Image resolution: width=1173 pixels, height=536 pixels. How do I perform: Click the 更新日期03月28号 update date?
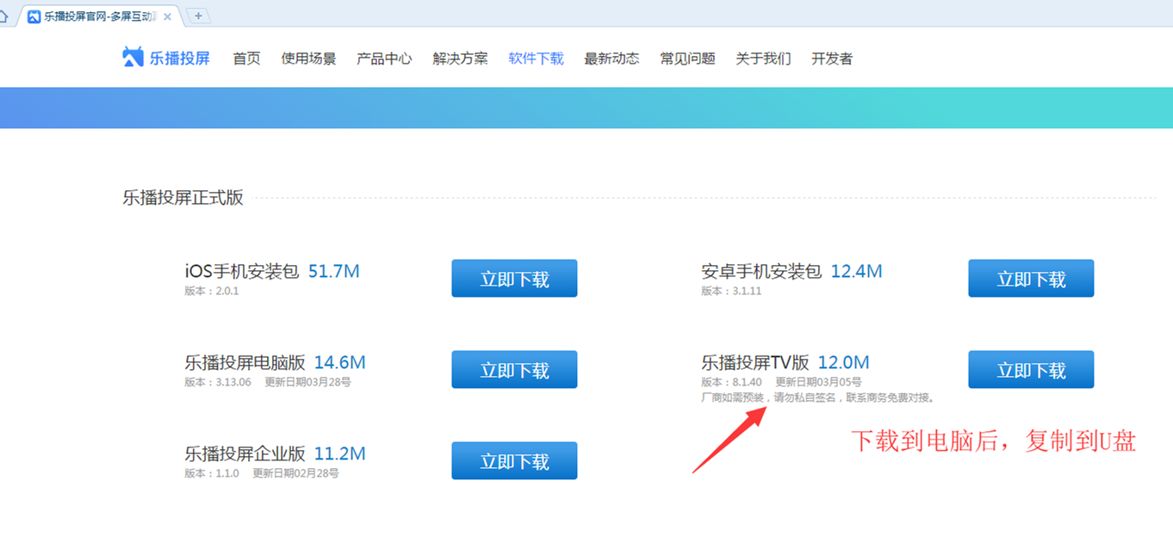[307, 382]
